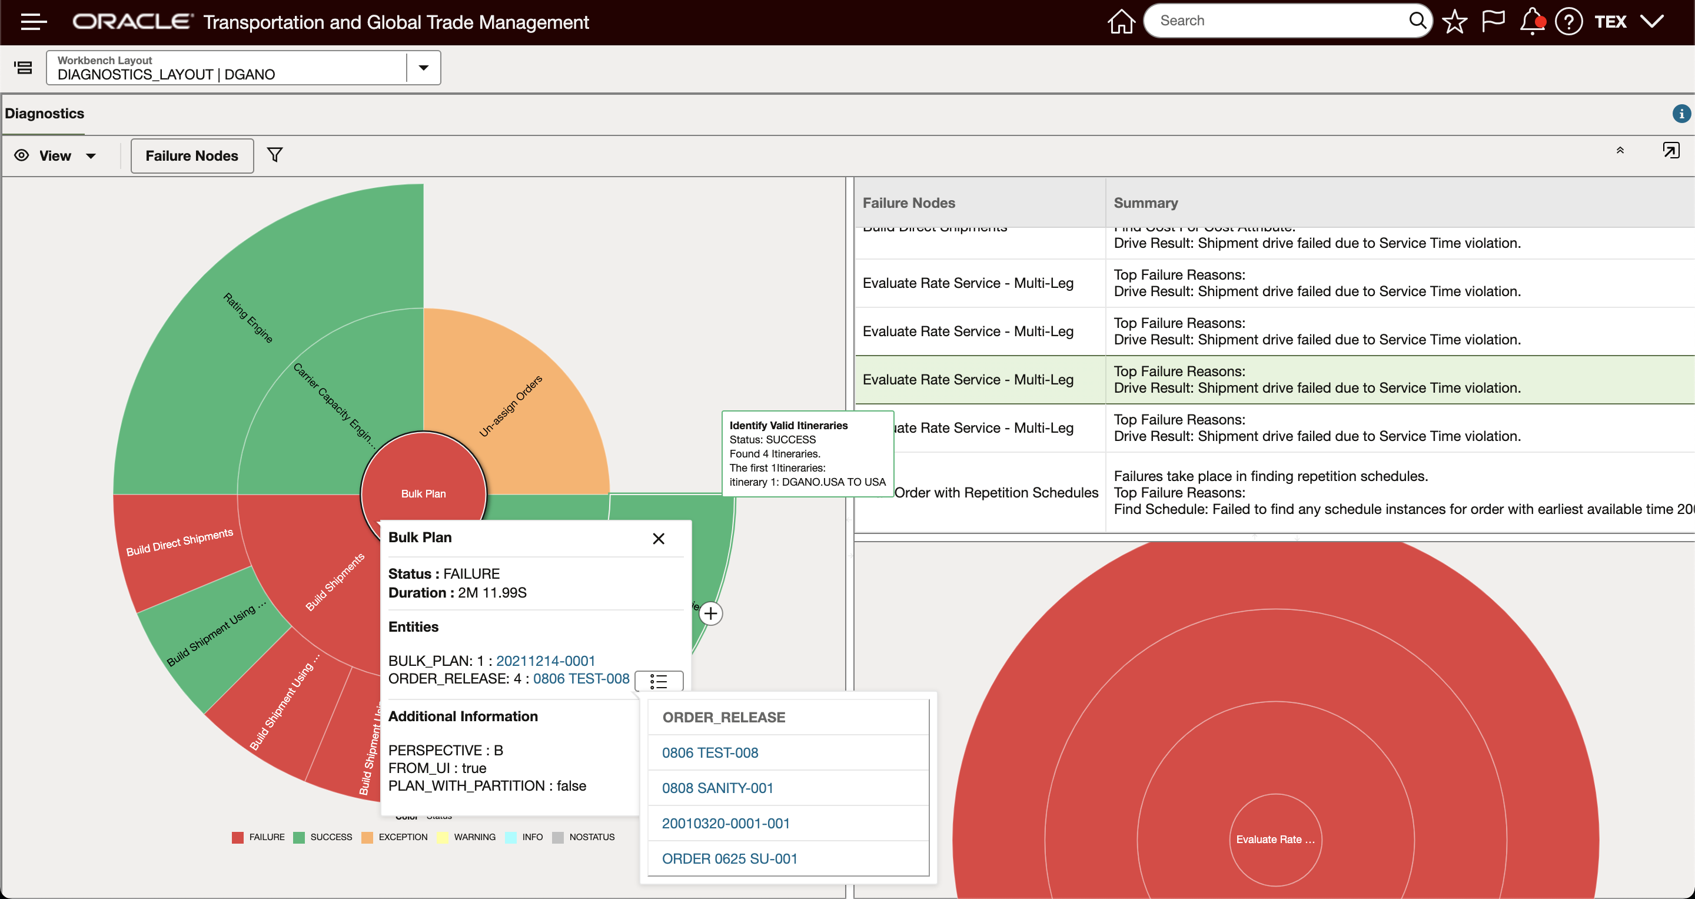This screenshot has height=899, width=1695.
Task: Toggle the workbench layout list icon
Action: pyautogui.click(x=24, y=68)
